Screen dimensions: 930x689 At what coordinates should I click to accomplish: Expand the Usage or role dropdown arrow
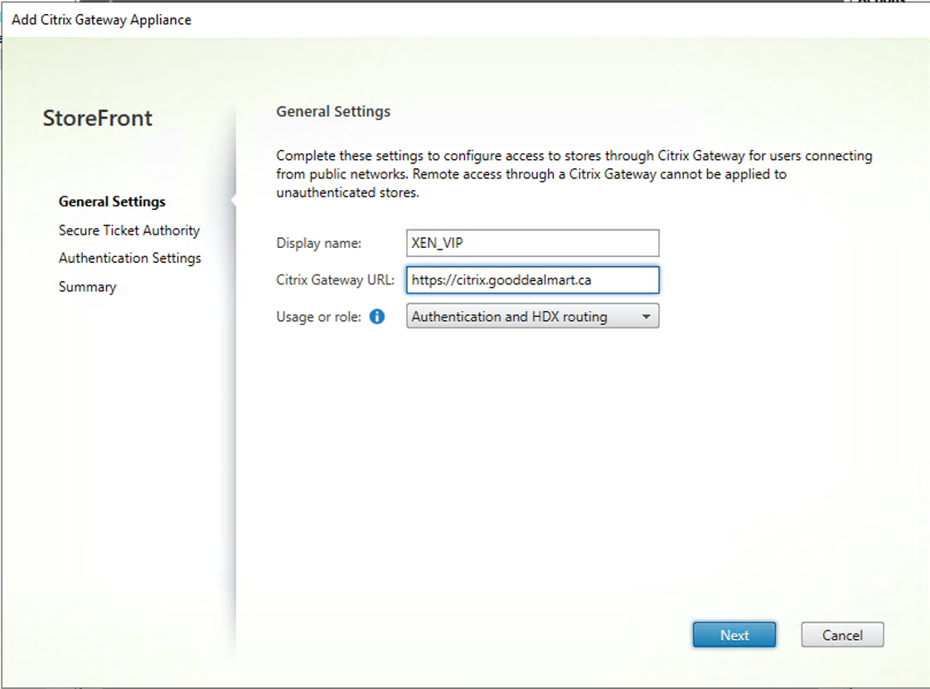(646, 317)
